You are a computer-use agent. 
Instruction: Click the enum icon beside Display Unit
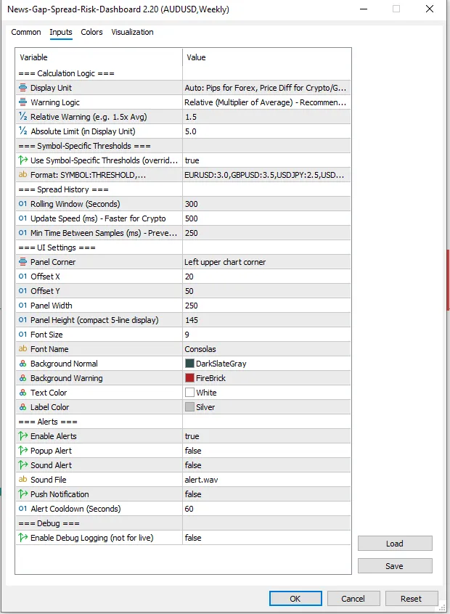pyautogui.click(x=22, y=88)
